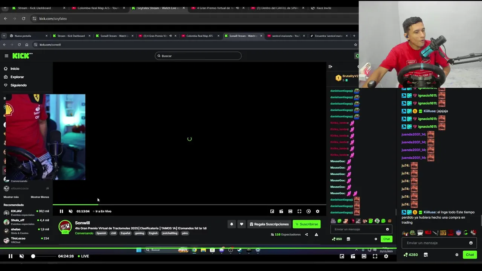This screenshot has width=482, height=271.
Task: Pause the inner Sonwill stream player
Action: 61,211
